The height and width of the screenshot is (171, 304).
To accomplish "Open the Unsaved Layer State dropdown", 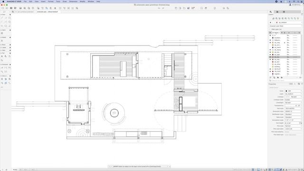I will tap(285, 26).
